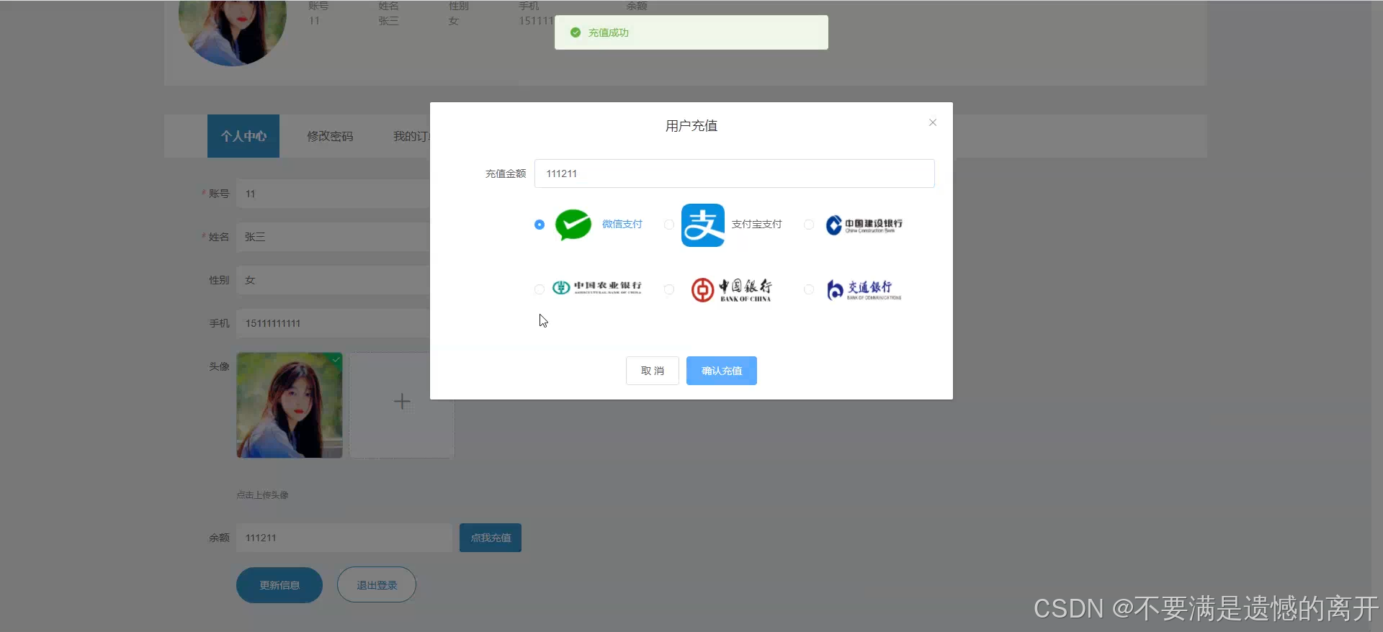Click the 账号 field showing 11
This screenshot has width=1383, height=632.
(334, 194)
